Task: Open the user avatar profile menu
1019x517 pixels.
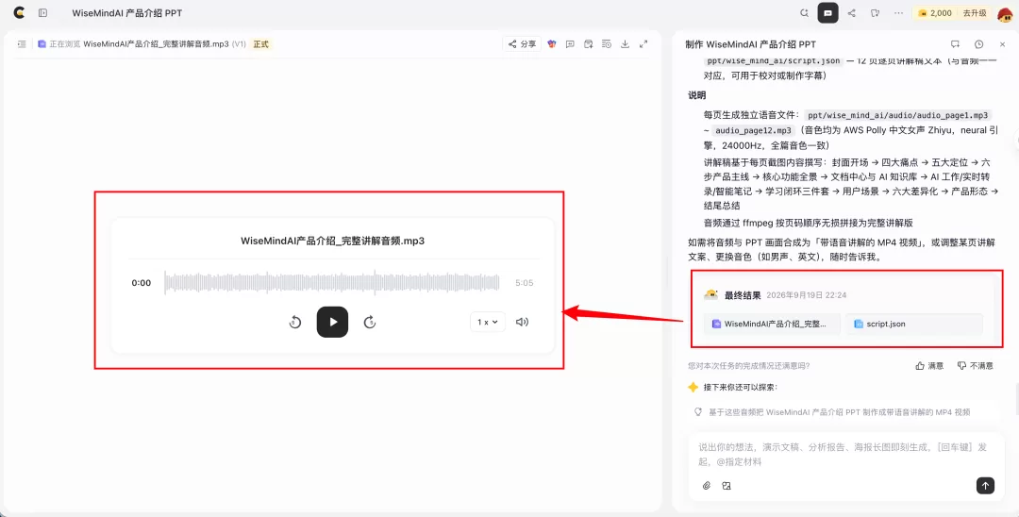Action: pyautogui.click(x=1004, y=13)
